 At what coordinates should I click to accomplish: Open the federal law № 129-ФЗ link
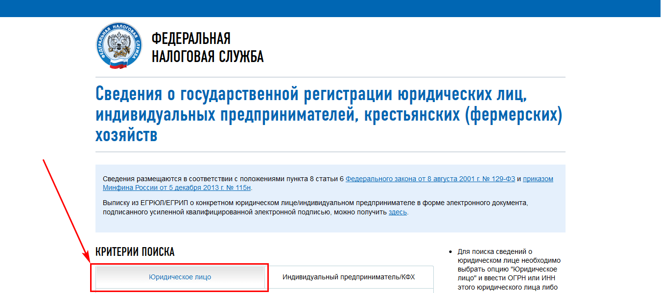pos(430,179)
